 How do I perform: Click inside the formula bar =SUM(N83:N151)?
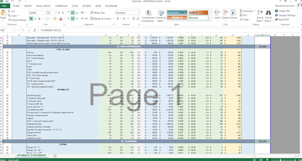click(x=169, y=30)
